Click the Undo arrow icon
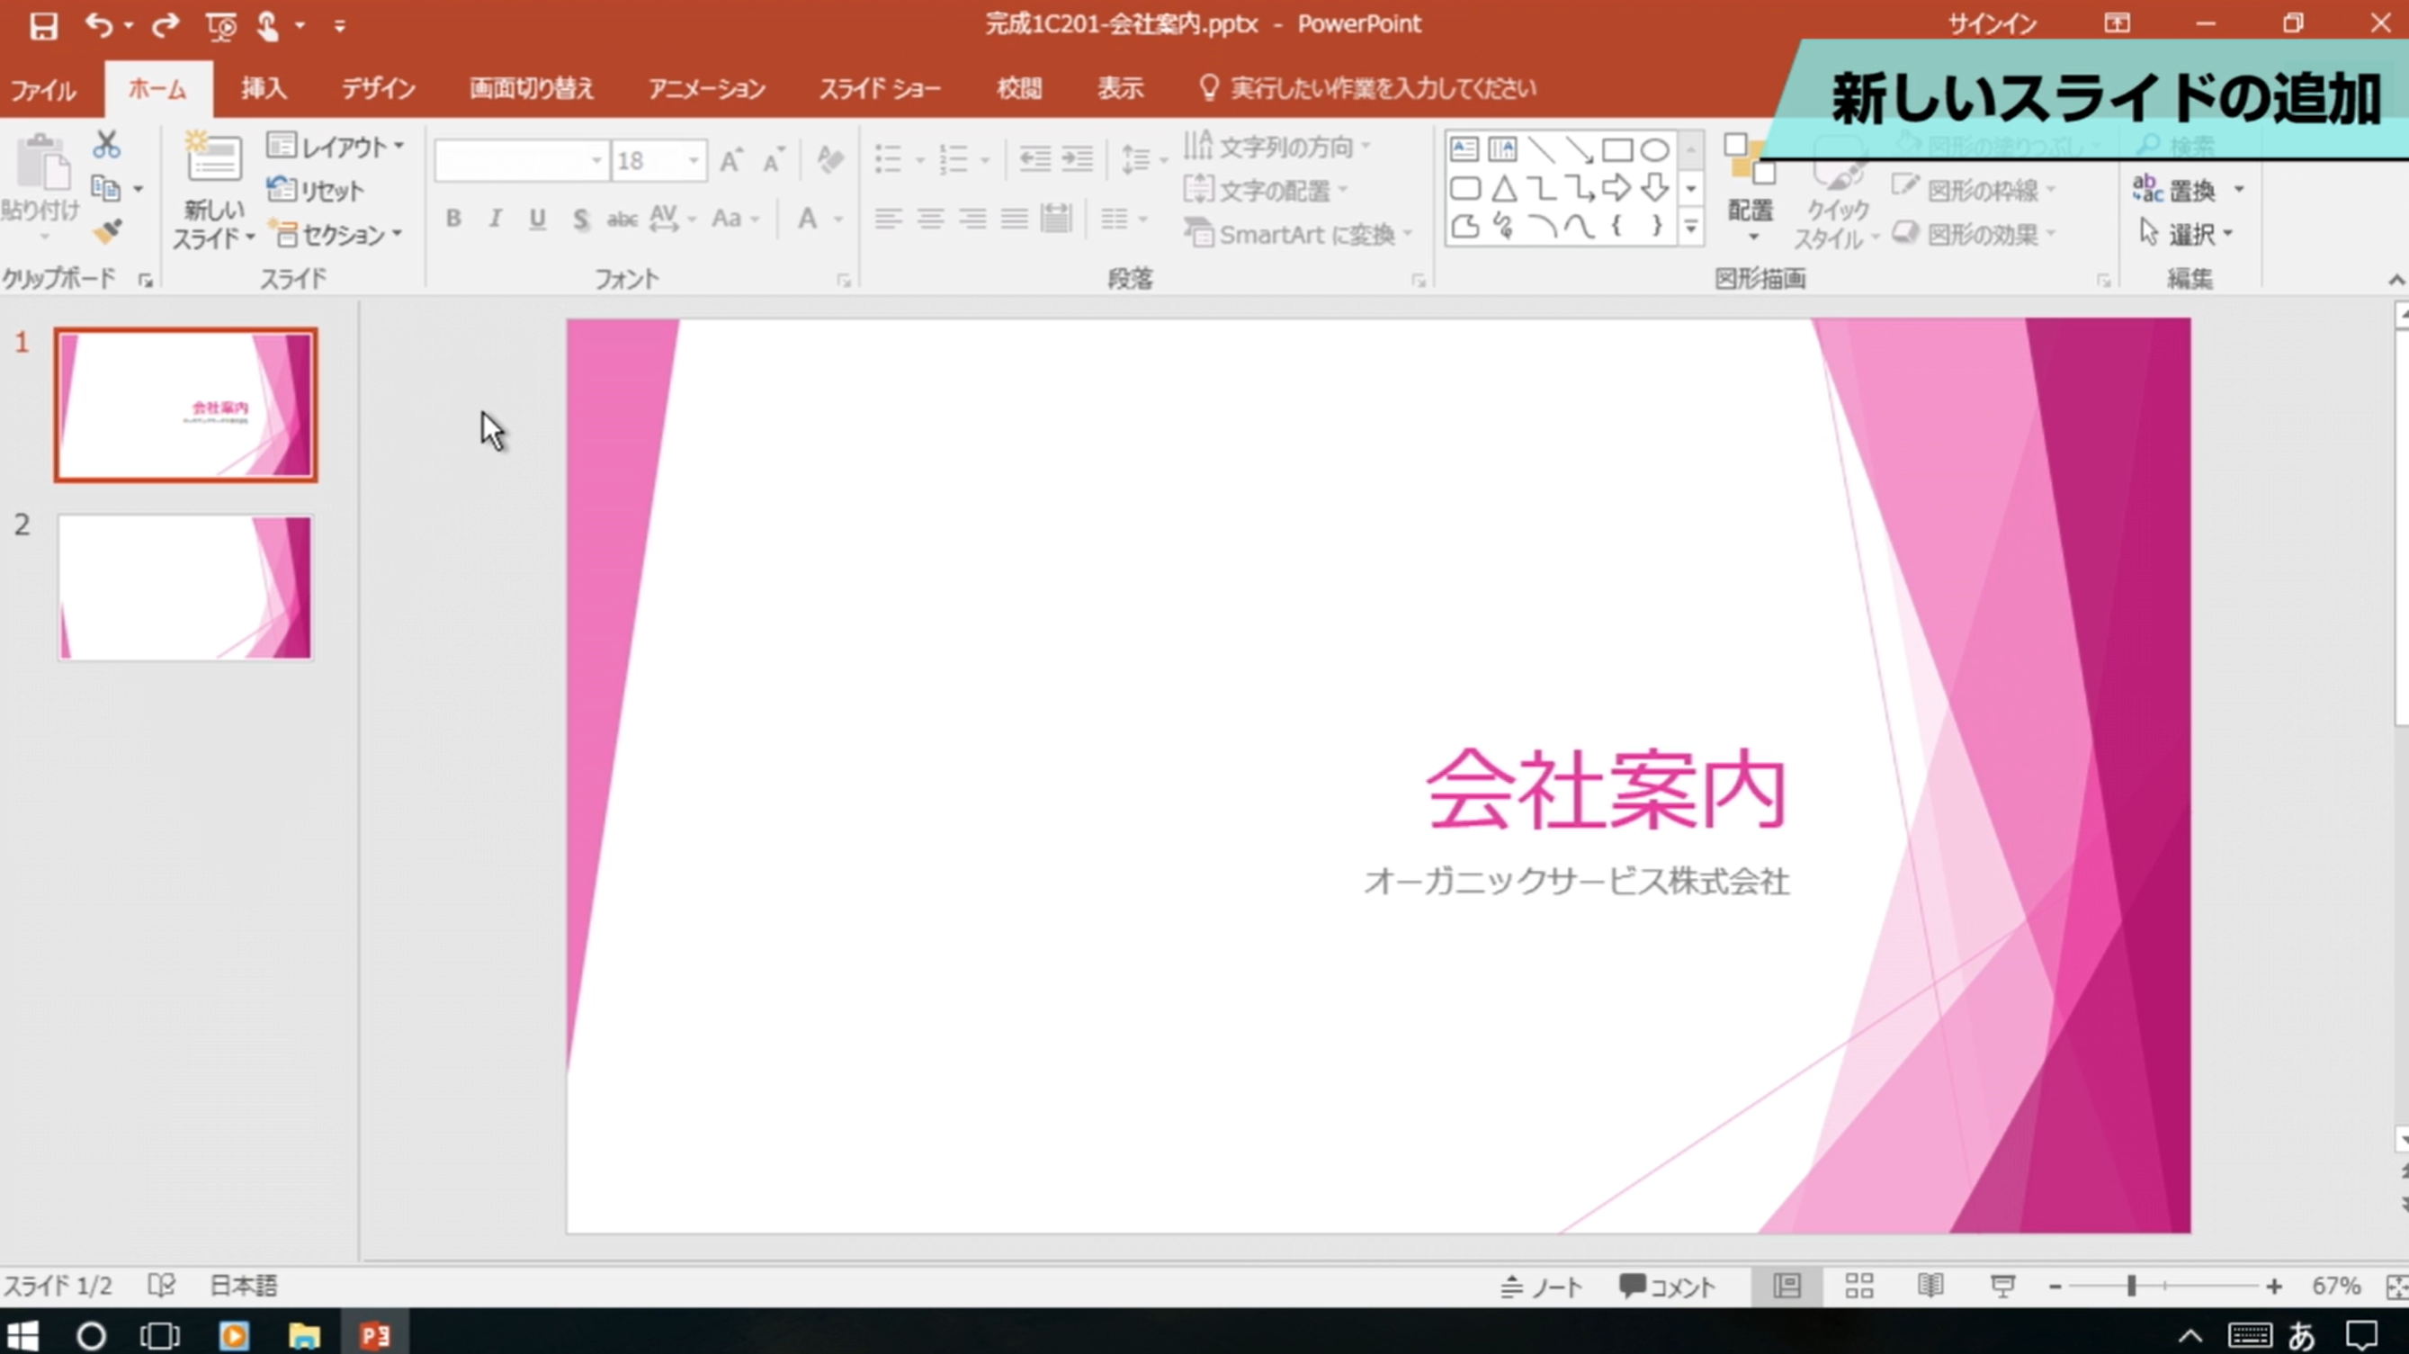This screenshot has width=2409, height=1354. [98, 25]
